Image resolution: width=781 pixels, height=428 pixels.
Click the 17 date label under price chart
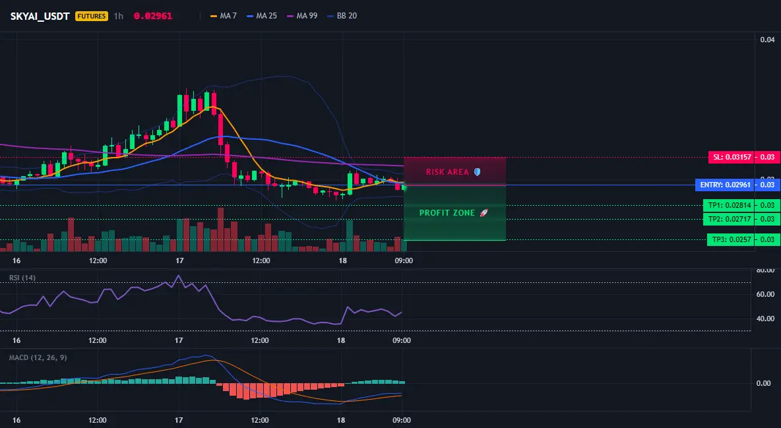[180, 260]
